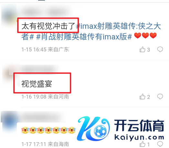Reply to the 广东 comment via bubble icon
The width and height of the screenshot is (169, 148).
(x=160, y=49)
